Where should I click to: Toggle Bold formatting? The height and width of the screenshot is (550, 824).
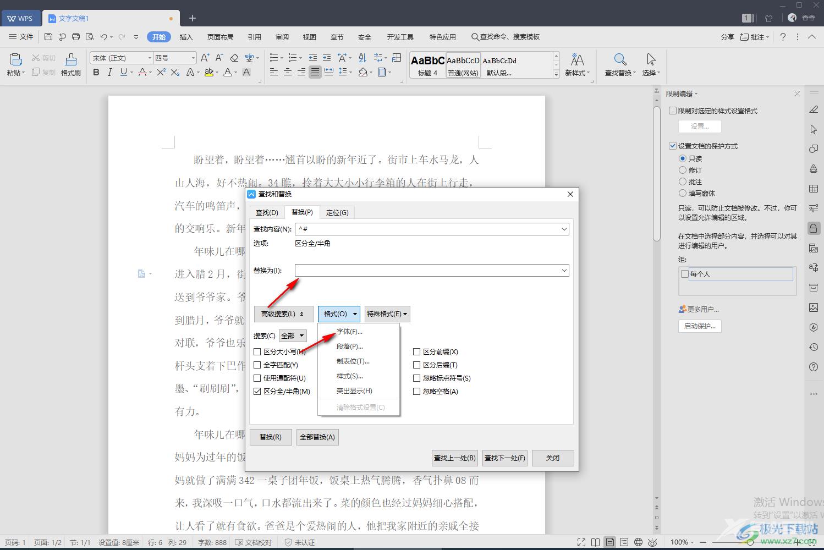96,72
